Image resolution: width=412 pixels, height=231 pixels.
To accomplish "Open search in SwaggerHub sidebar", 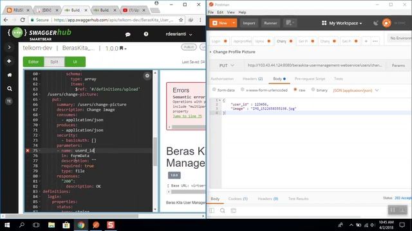I will pyautogui.click(x=10, y=89).
